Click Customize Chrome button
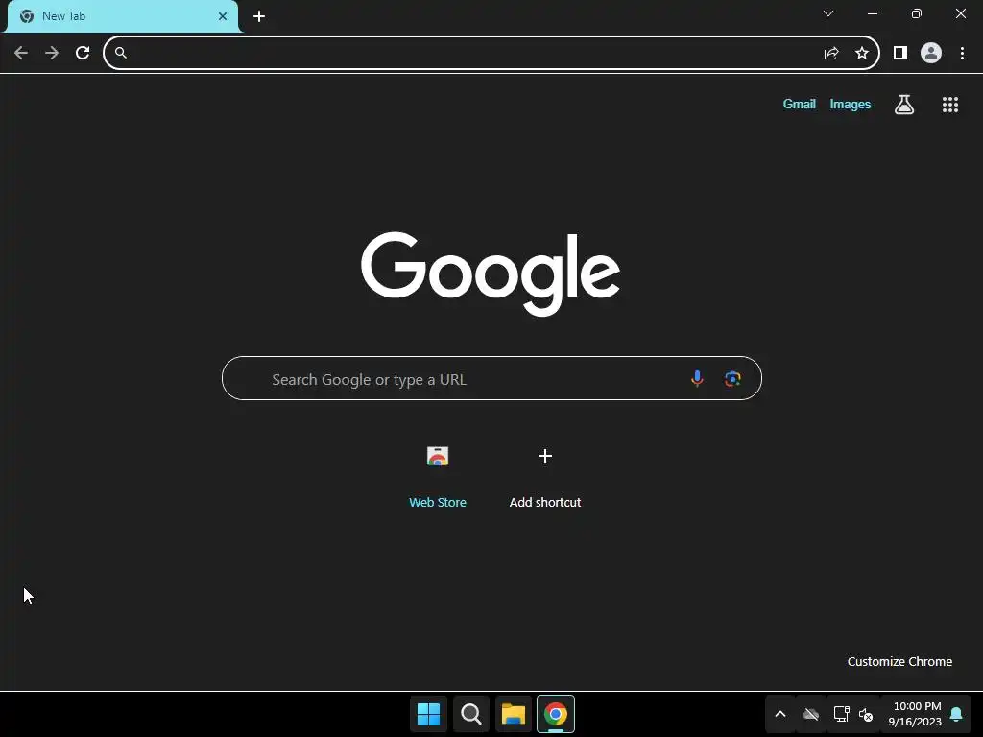 (899, 662)
